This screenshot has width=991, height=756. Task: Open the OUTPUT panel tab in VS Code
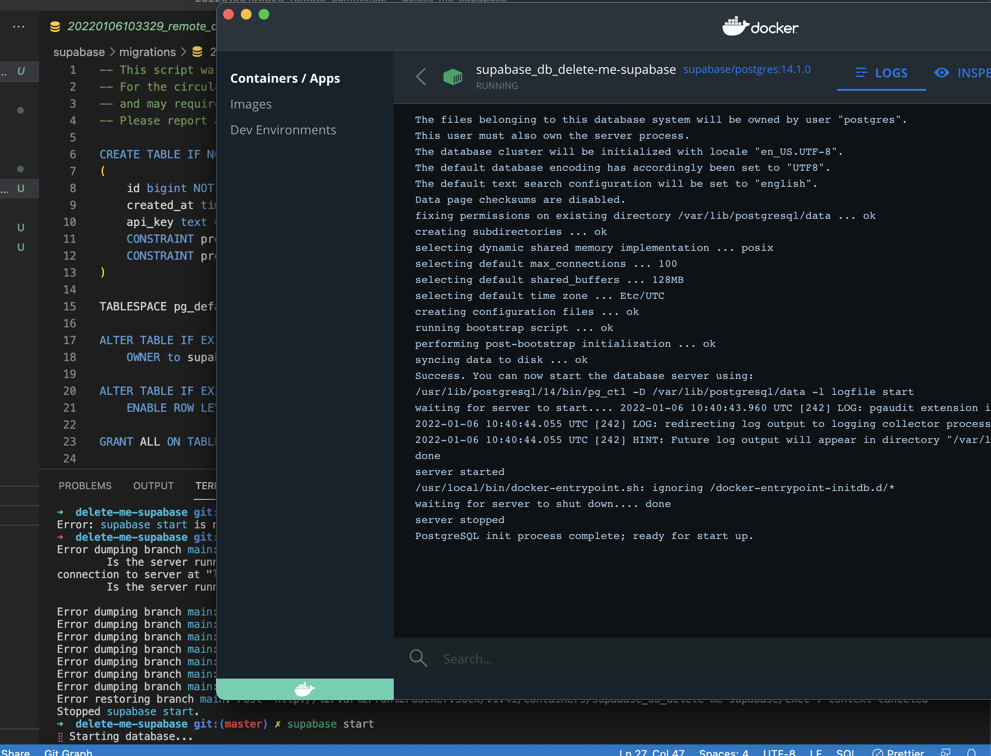tap(153, 486)
